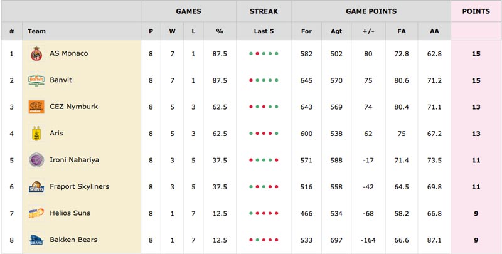Image resolution: width=502 pixels, height=254 pixels.
Task: Open the AS Monaco team link
Action: [x=69, y=53]
